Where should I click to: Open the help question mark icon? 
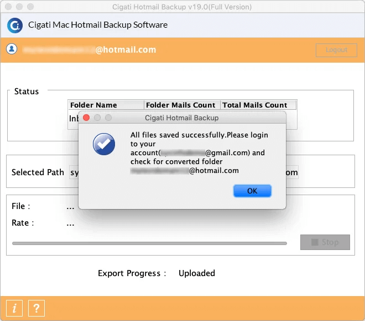[x=36, y=308]
